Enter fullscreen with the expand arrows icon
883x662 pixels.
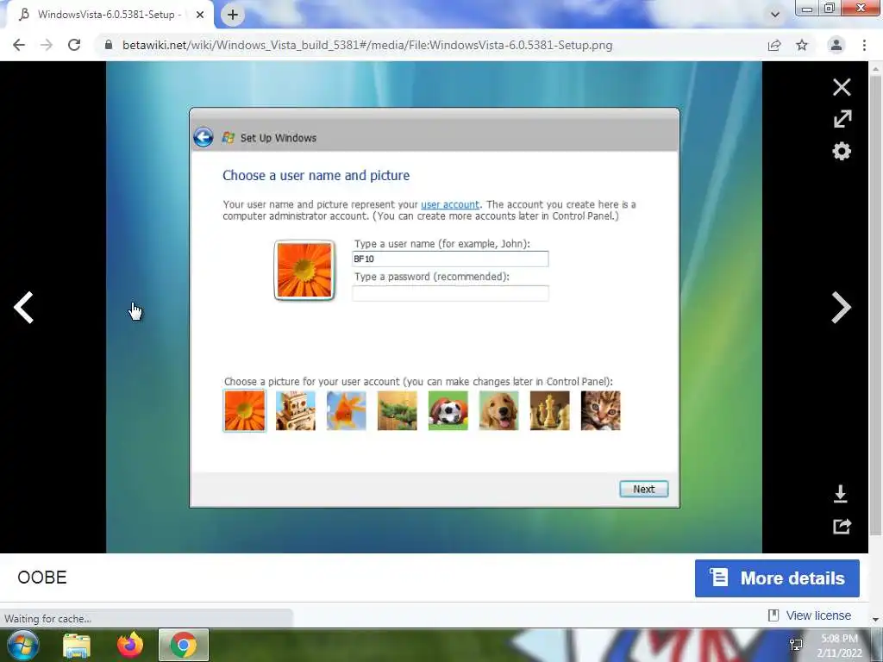(x=842, y=119)
